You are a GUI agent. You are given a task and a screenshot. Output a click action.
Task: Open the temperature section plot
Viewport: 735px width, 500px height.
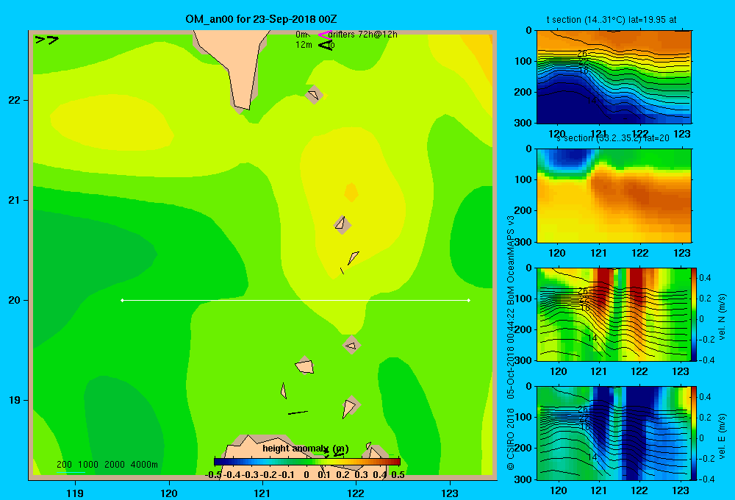click(614, 77)
